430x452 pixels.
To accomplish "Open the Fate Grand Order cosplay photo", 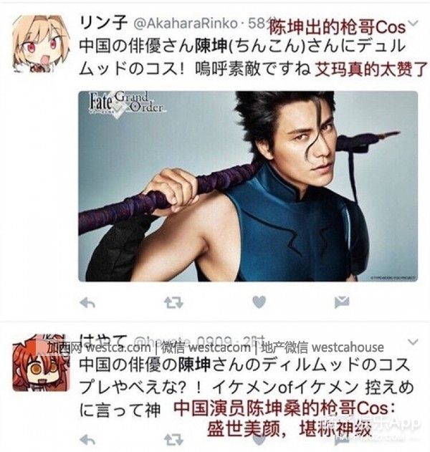I will (248, 186).
